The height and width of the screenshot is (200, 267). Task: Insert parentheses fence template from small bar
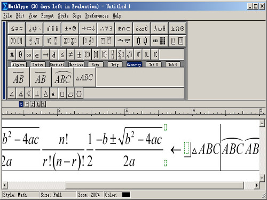click(x=88, y=54)
